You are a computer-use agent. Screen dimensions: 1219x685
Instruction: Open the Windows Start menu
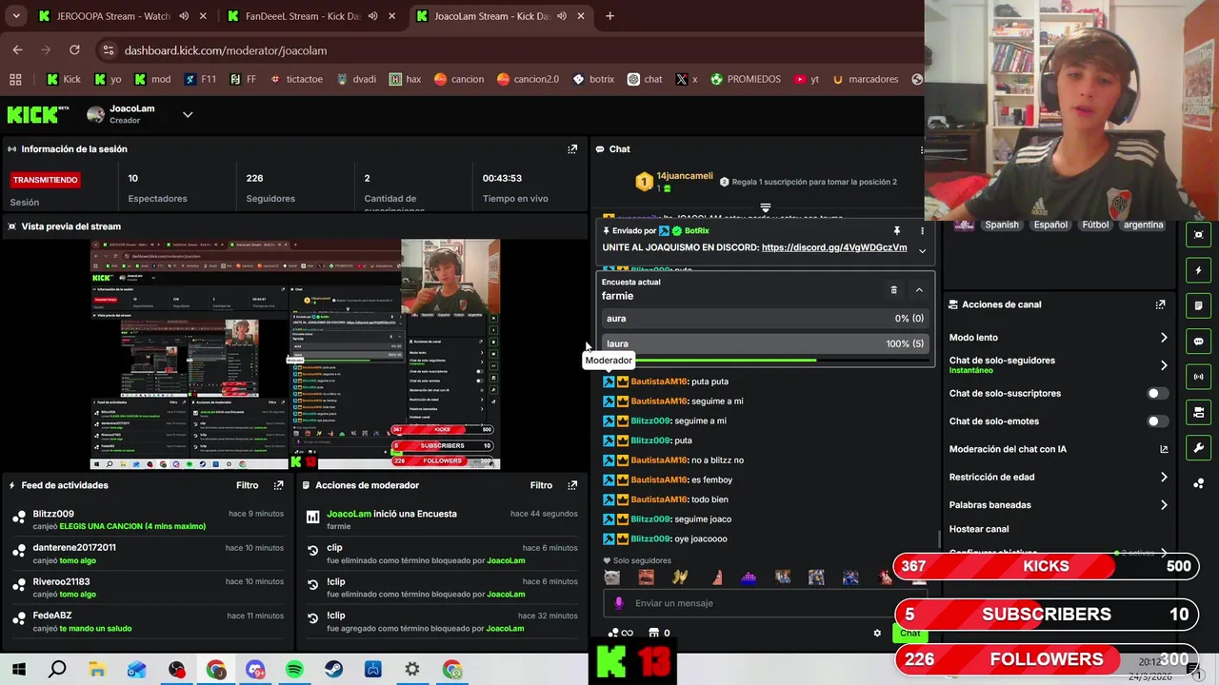18,670
